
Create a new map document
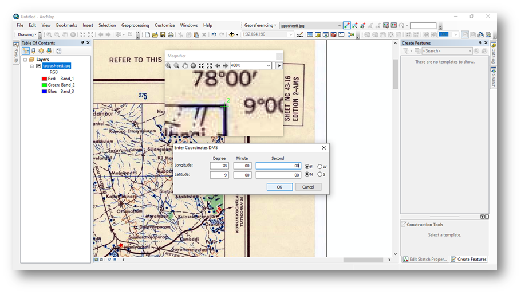147,34
